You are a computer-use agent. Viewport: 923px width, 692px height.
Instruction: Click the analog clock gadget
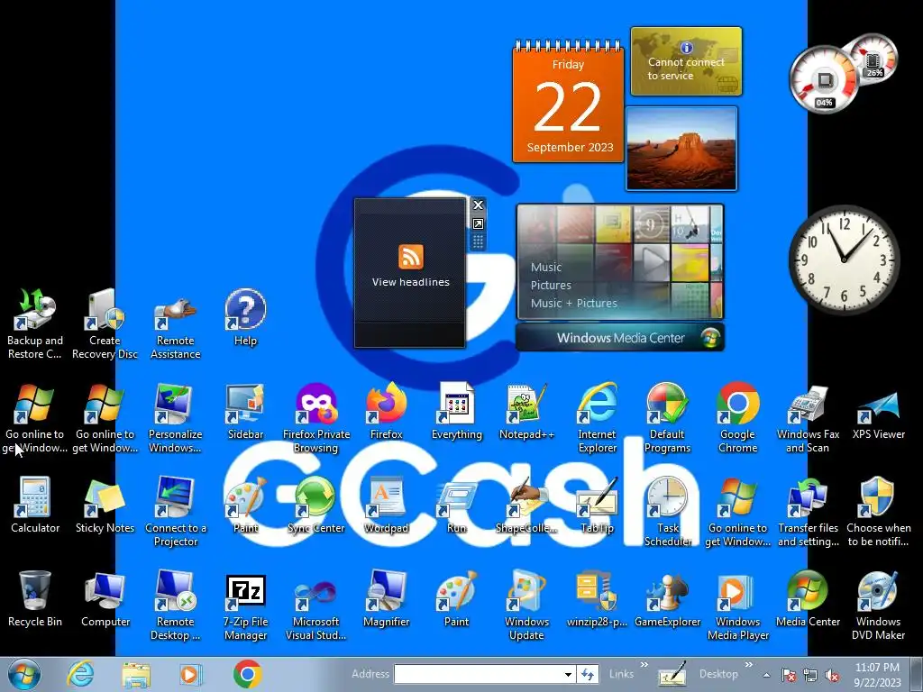(x=844, y=259)
